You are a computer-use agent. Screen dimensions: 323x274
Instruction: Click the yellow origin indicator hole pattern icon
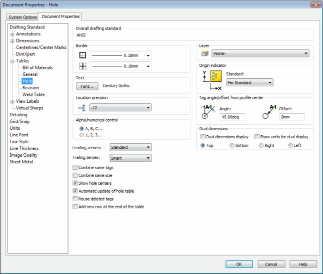(216, 76)
